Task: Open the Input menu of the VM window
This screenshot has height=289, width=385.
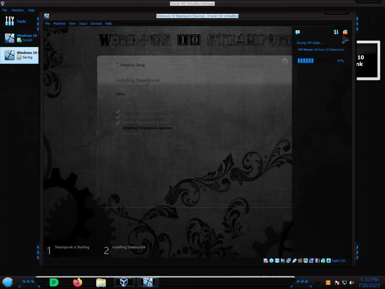Action: coord(83,23)
